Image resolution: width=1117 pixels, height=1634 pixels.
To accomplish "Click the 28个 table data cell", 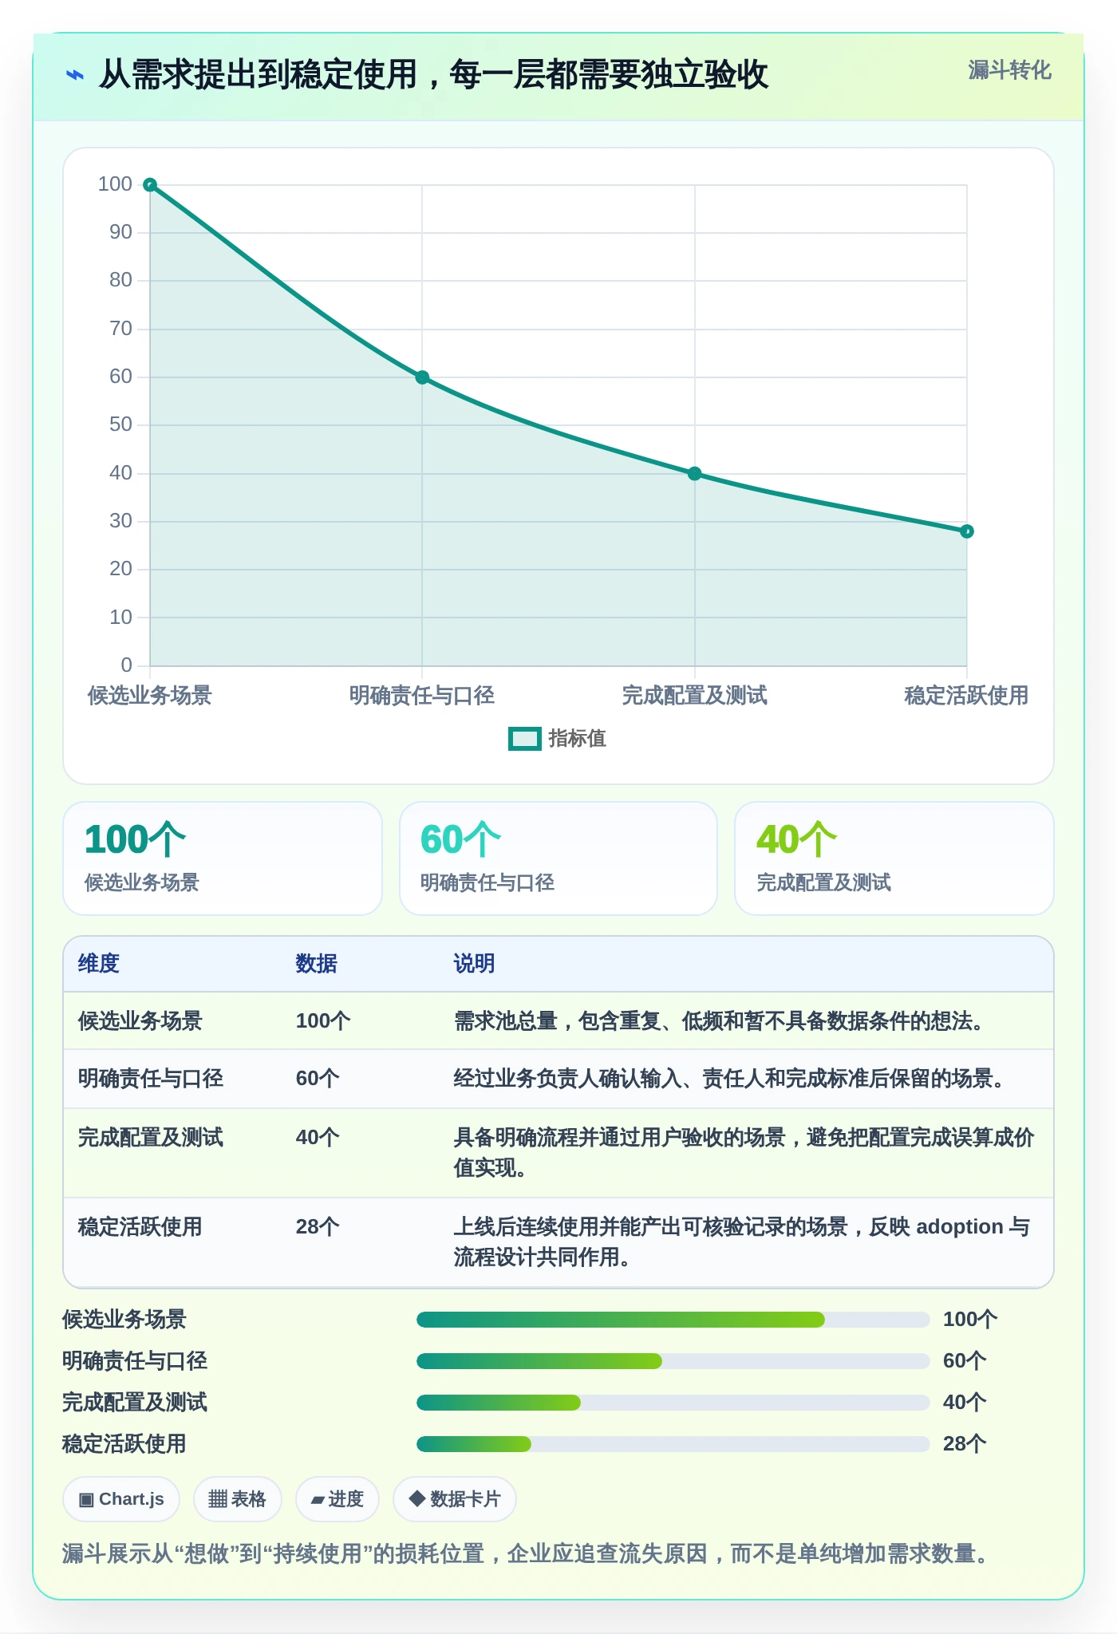I will click(318, 1227).
